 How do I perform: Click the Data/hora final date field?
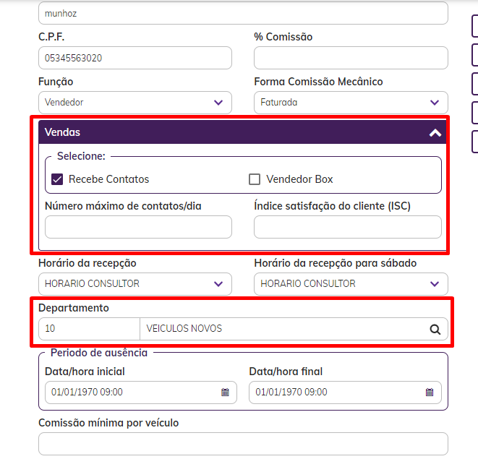click(335, 392)
